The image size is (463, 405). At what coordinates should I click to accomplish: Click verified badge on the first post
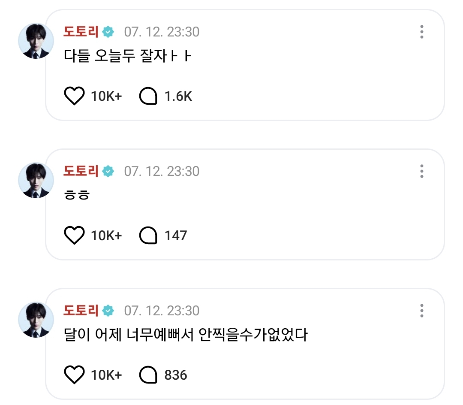[x=109, y=32]
